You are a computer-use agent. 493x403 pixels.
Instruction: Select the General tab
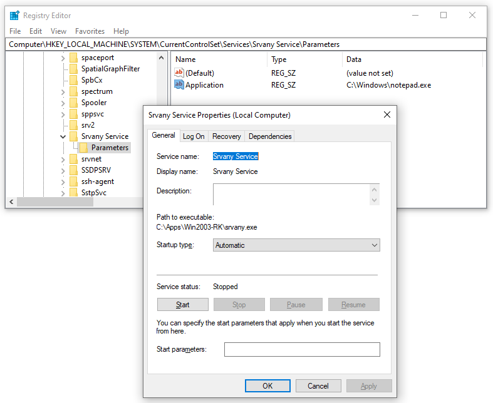pyautogui.click(x=163, y=135)
